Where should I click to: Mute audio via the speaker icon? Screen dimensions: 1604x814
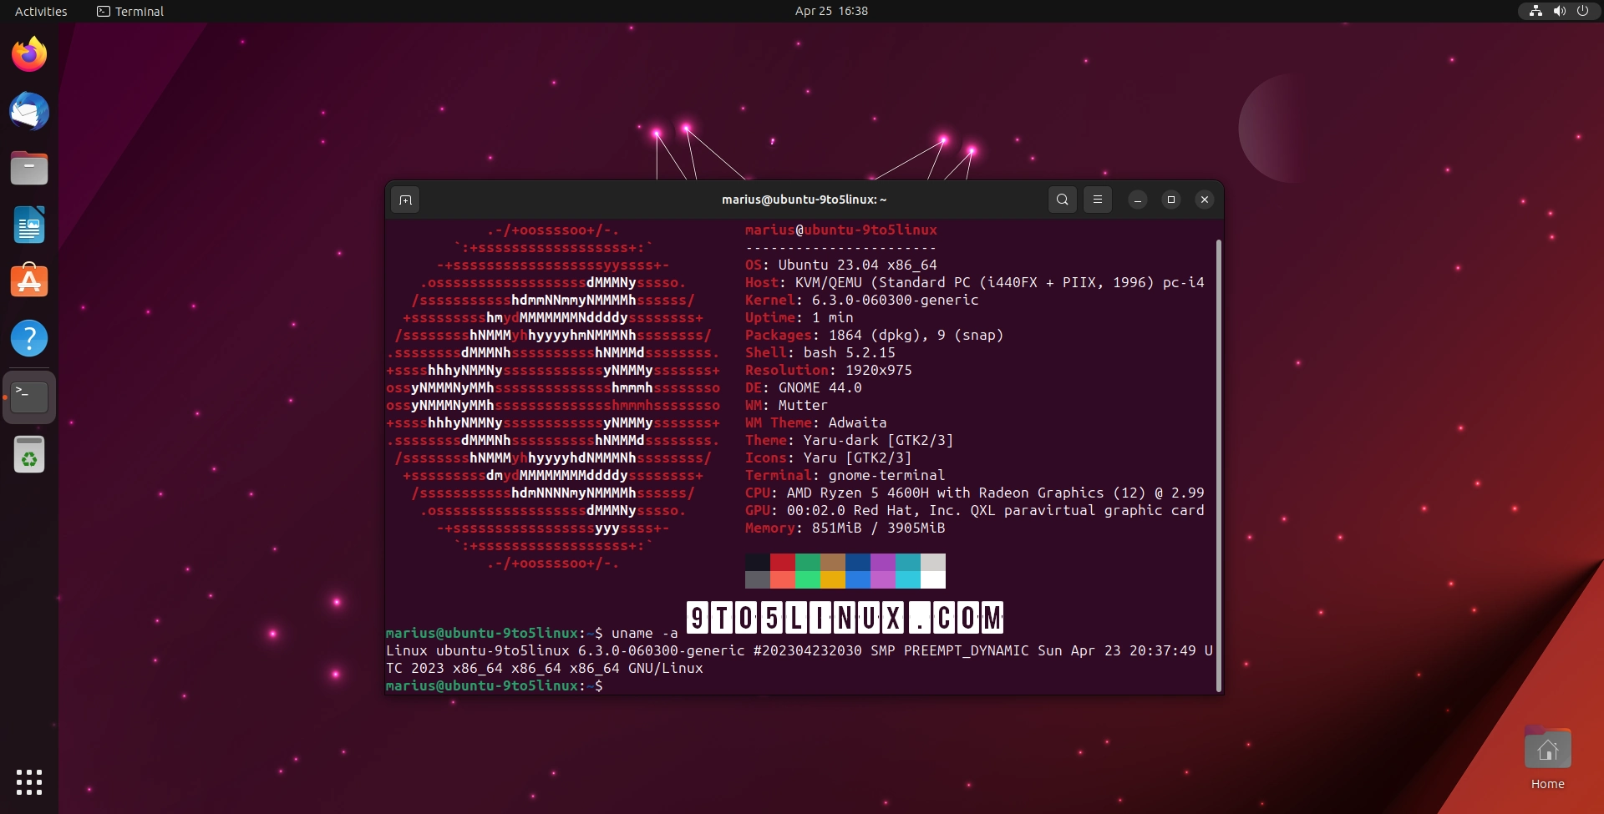[1559, 11]
